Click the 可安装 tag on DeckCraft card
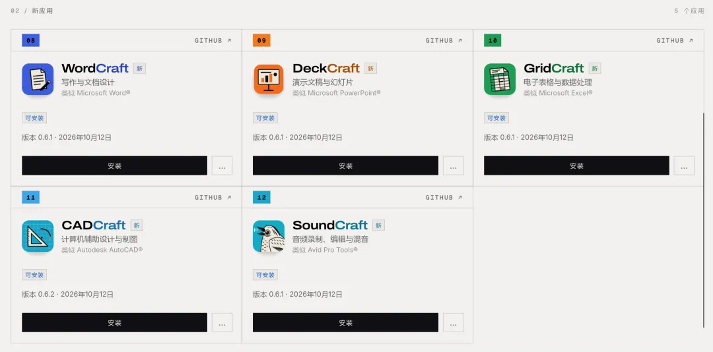The width and height of the screenshot is (713, 352). click(x=265, y=118)
